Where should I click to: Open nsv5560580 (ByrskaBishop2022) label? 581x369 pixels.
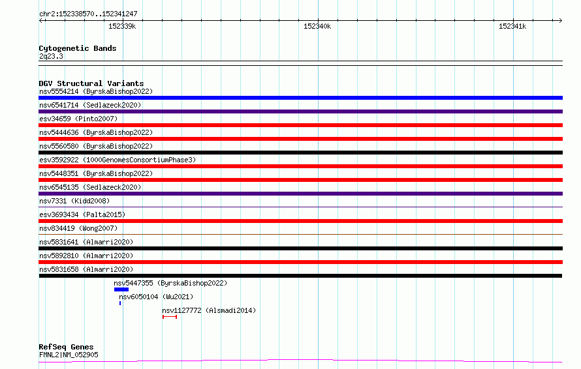click(96, 146)
